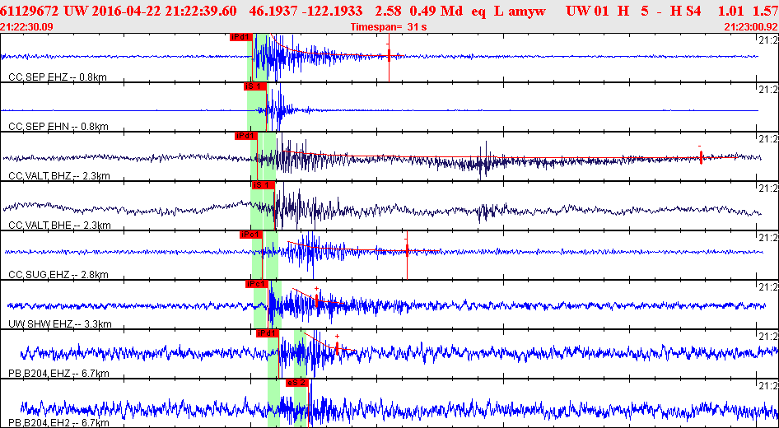Select the coda end marker on VALT BHZ trace
This screenshot has width=779, height=428.
coord(701,158)
